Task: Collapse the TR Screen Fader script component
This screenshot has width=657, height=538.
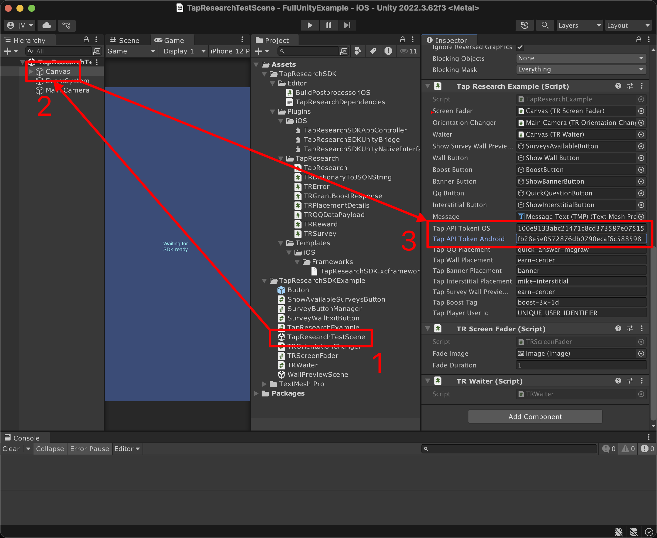Action: click(428, 329)
